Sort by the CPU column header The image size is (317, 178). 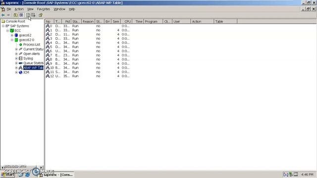(x=126, y=21)
